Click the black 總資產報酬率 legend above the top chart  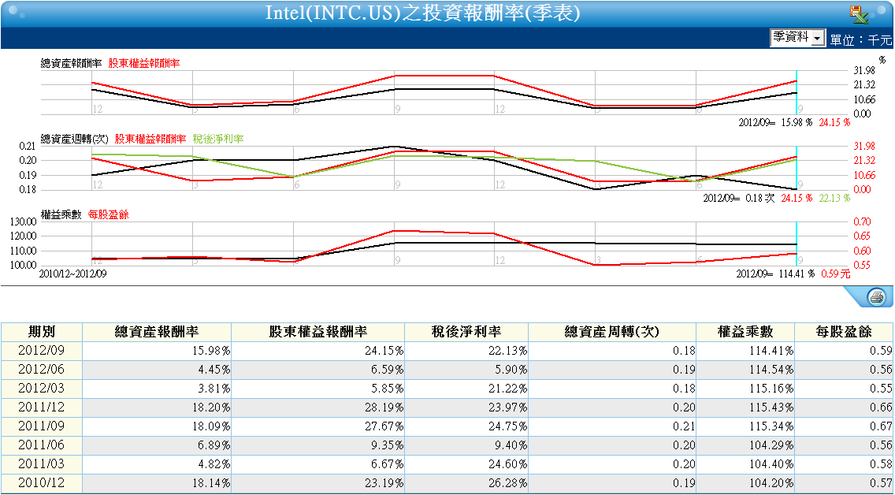pos(72,63)
